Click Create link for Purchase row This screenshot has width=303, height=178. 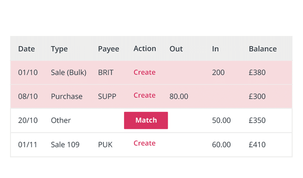144,95
